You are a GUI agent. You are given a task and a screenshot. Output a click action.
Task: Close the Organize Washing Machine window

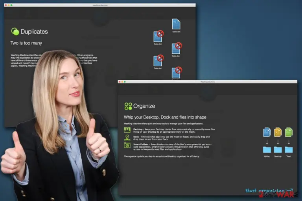click(120, 82)
